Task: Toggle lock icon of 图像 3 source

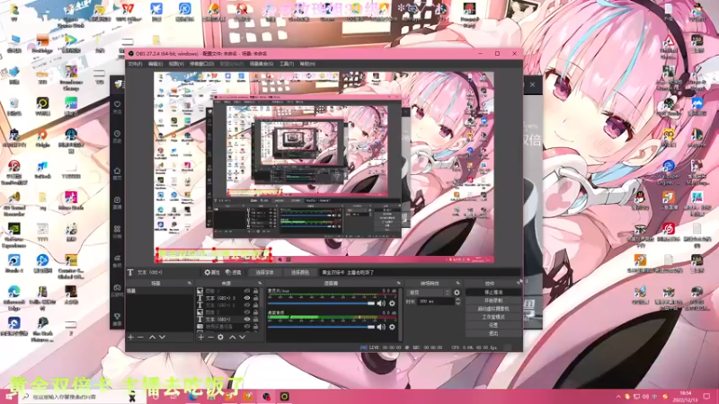Action: pyautogui.click(x=256, y=291)
